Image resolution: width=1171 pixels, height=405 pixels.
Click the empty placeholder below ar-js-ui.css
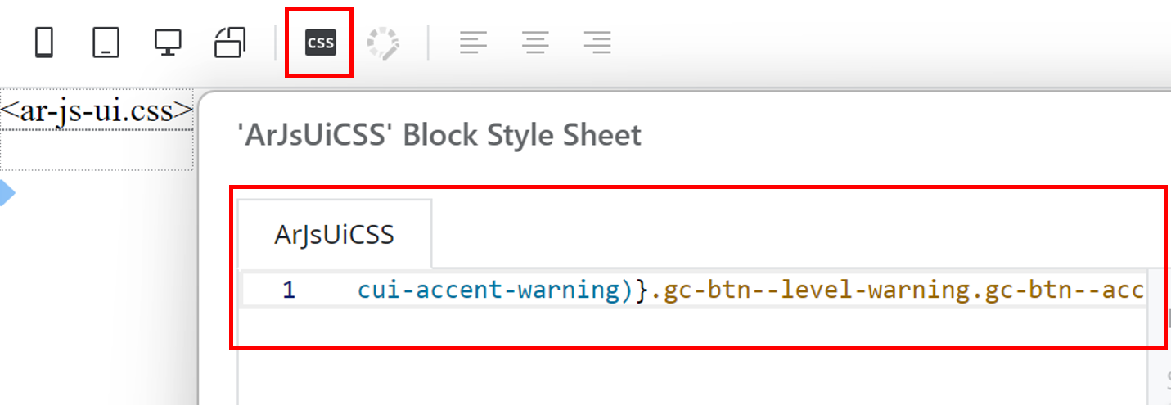97,150
